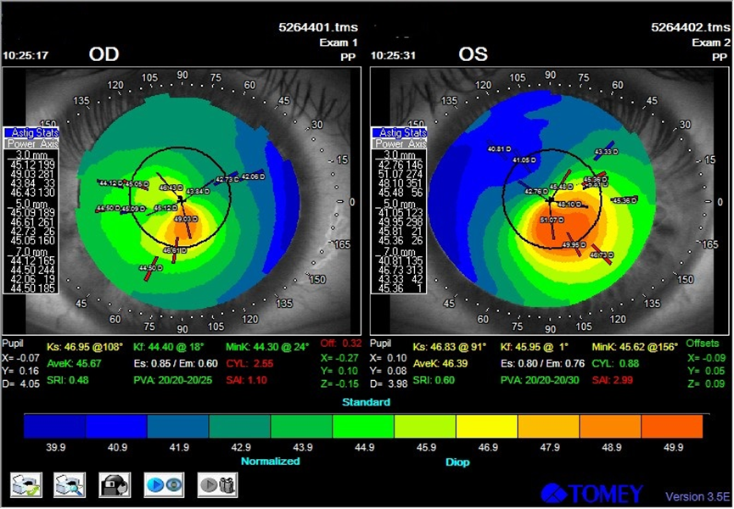Click the OD Power Axis column header
The width and height of the screenshot is (734, 509).
click(31, 143)
